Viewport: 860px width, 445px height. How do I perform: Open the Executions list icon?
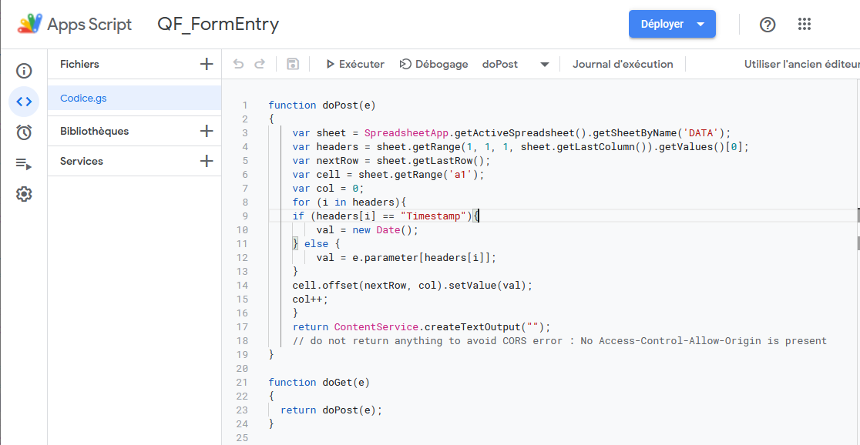pos(24,163)
